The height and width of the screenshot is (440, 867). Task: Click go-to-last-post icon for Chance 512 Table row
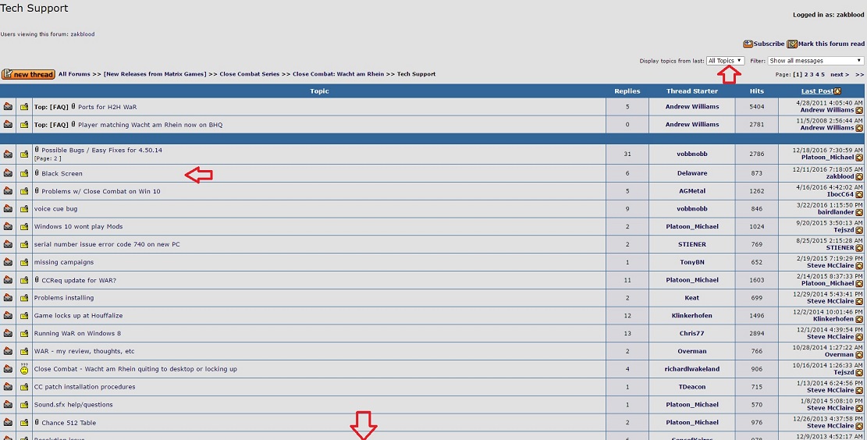click(859, 426)
